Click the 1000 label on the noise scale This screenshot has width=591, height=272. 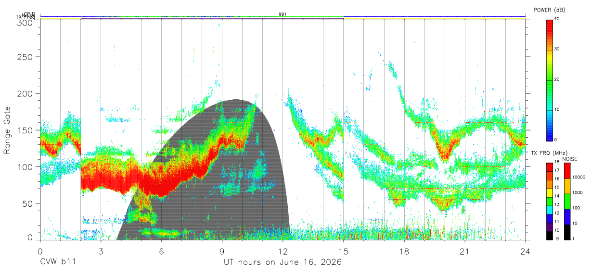click(577, 193)
